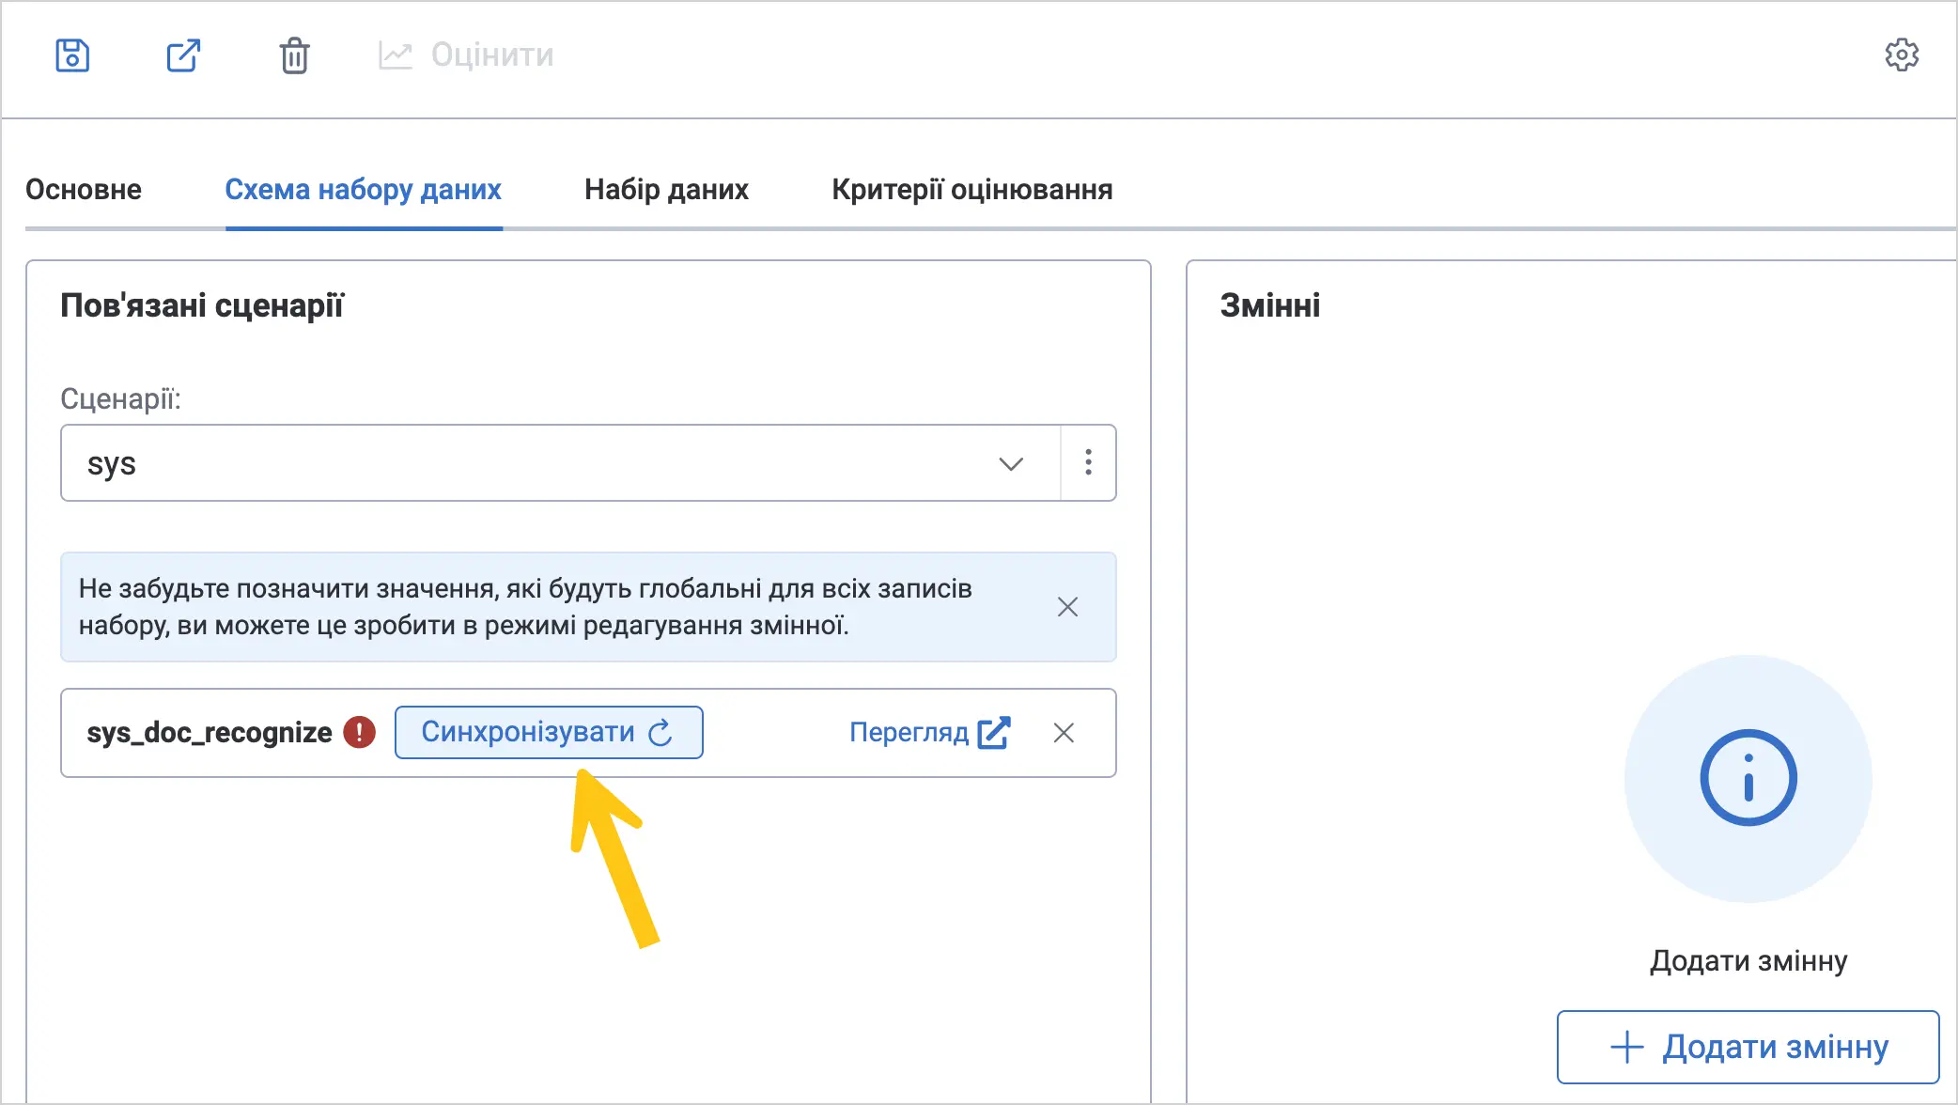Click the save disk icon
The image size is (1958, 1105).
pyautogui.click(x=72, y=55)
